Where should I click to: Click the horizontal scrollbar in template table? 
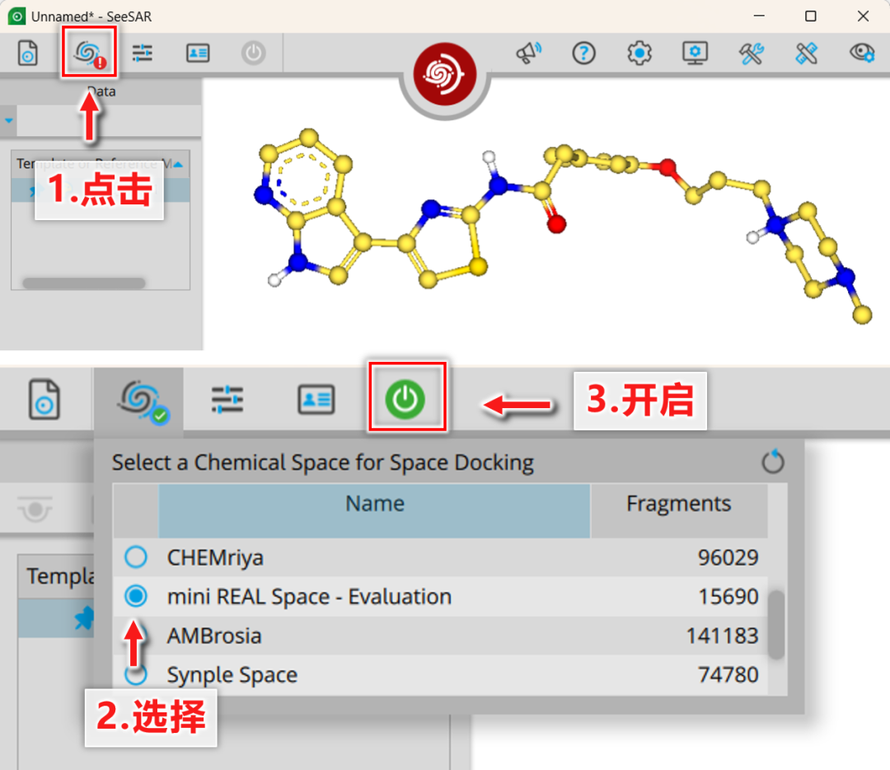pos(84,283)
